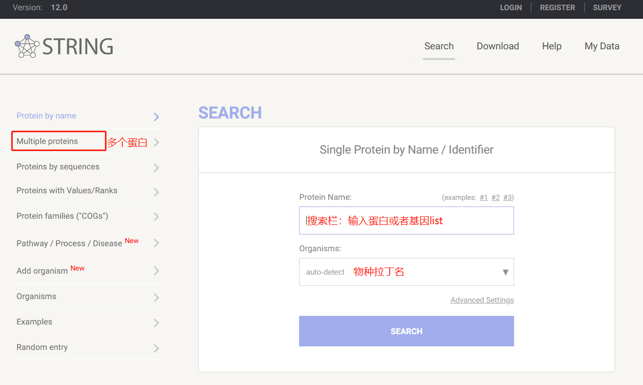Open the Organisms auto-detect dropdown

(406, 272)
